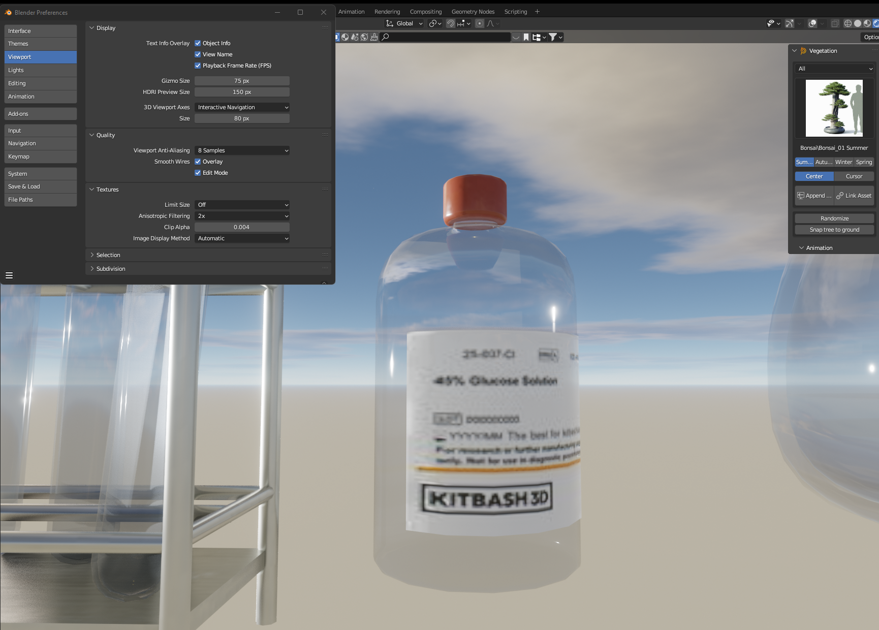Screen dimensions: 879x630
Task: Toggle Smooth Wires Edit Mode checkbox
Action: tap(198, 173)
